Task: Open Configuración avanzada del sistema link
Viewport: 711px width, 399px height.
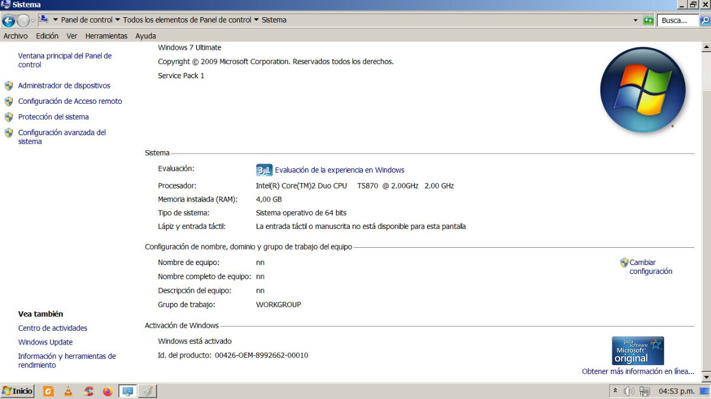Action: 62,137
